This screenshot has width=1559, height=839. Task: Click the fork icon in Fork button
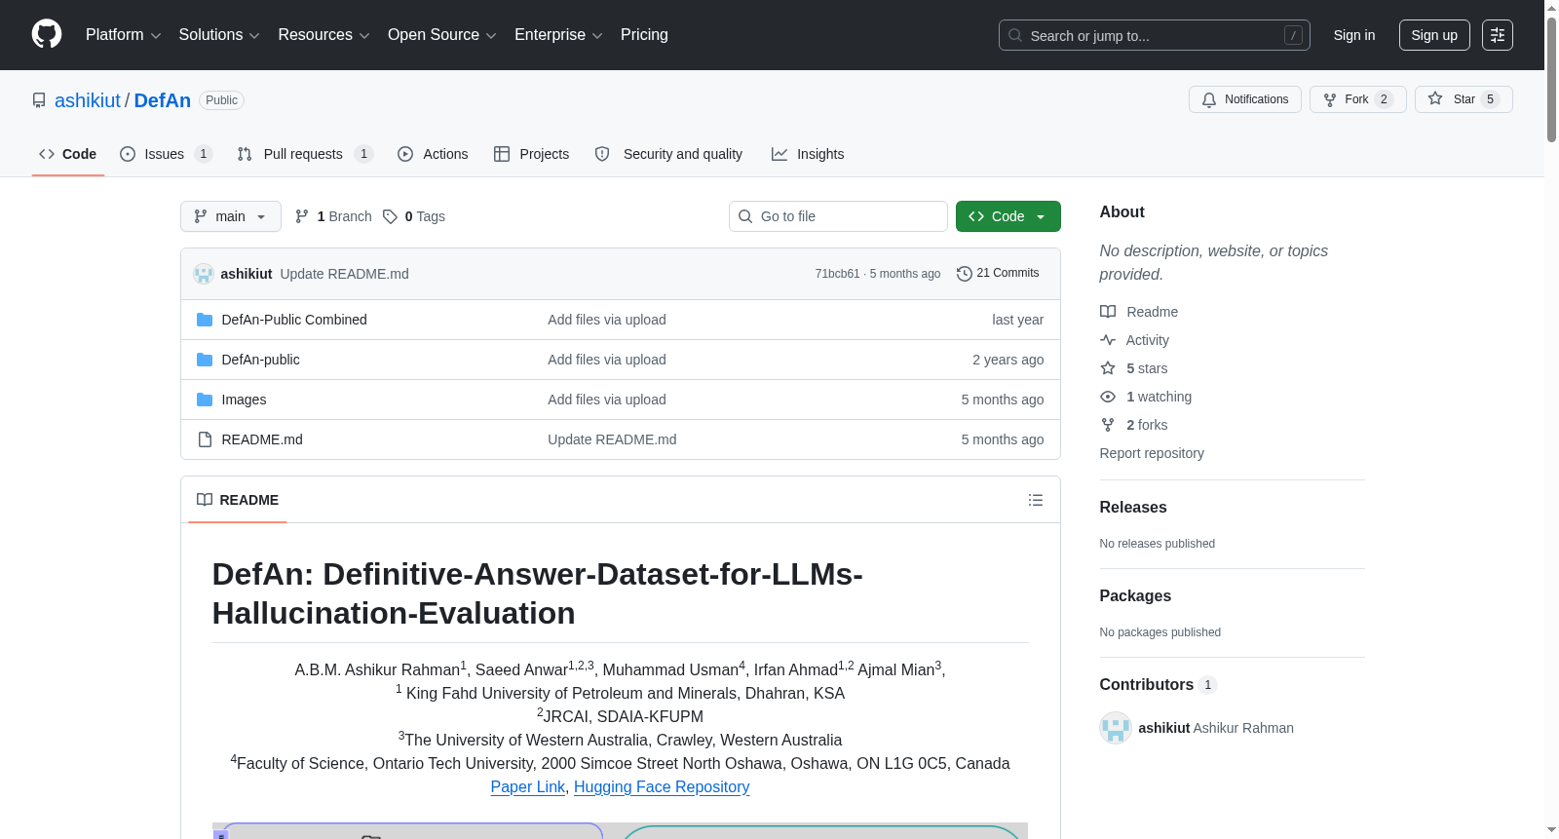pos(1330,99)
